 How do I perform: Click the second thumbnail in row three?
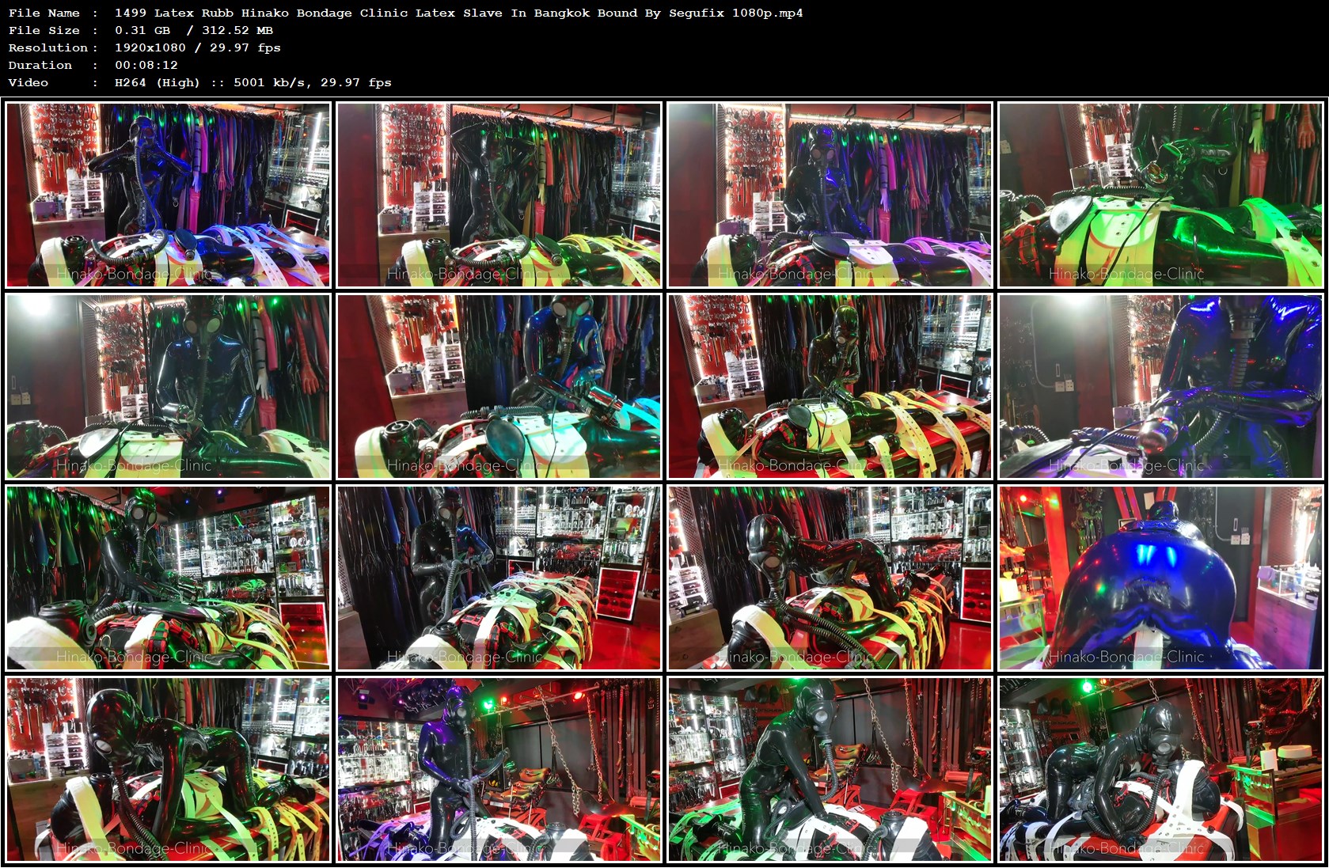[500, 578]
